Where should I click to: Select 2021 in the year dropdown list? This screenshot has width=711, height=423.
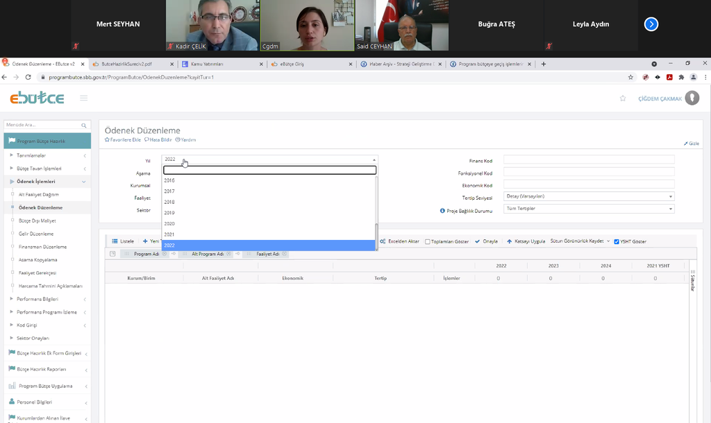pyautogui.click(x=169, y=234)
